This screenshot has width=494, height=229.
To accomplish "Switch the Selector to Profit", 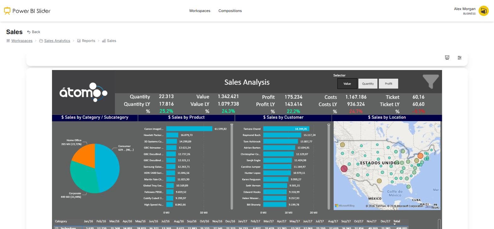I will (388, 84).
